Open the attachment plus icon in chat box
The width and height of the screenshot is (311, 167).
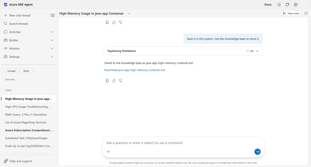[x=108, y=152]
